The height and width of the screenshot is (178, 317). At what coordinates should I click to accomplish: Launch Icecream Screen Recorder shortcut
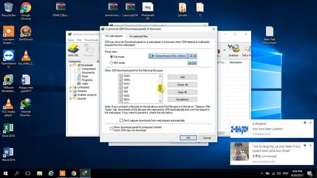coord(8,35)
